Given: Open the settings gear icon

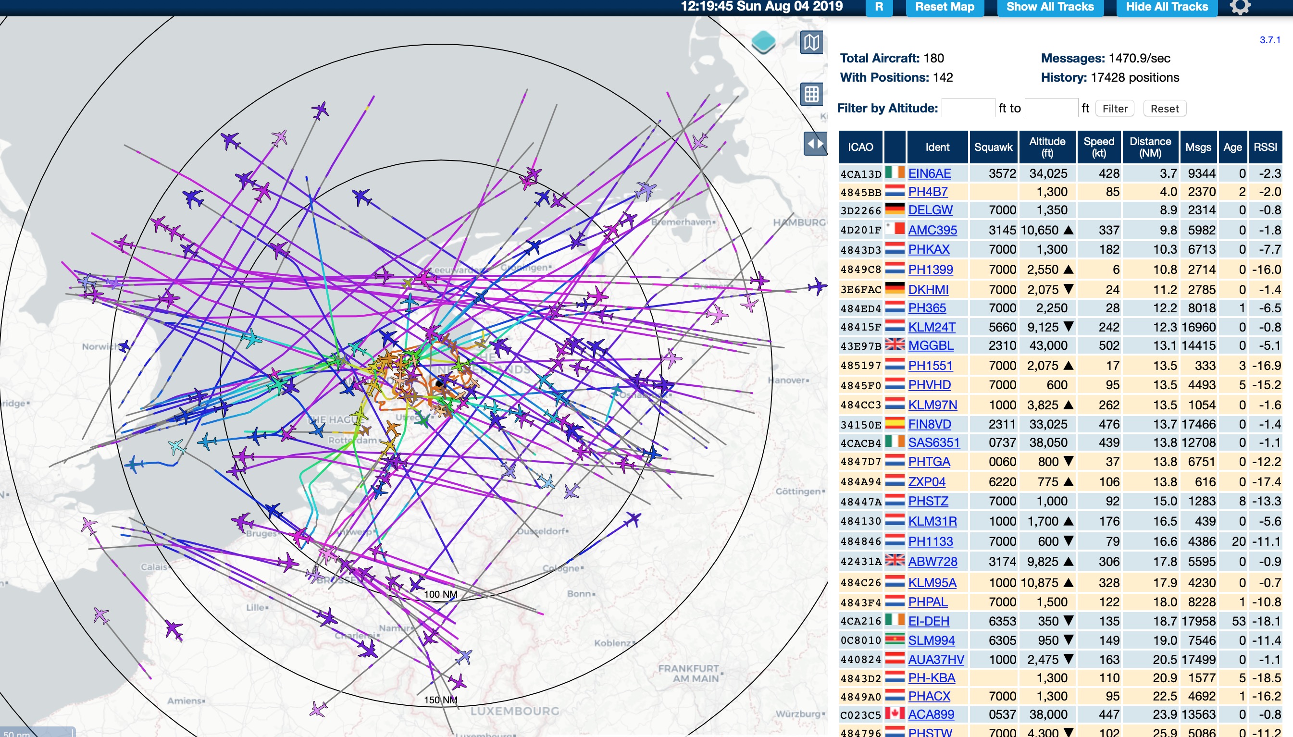Looking at the screenshot, I should coord(1240,7).
